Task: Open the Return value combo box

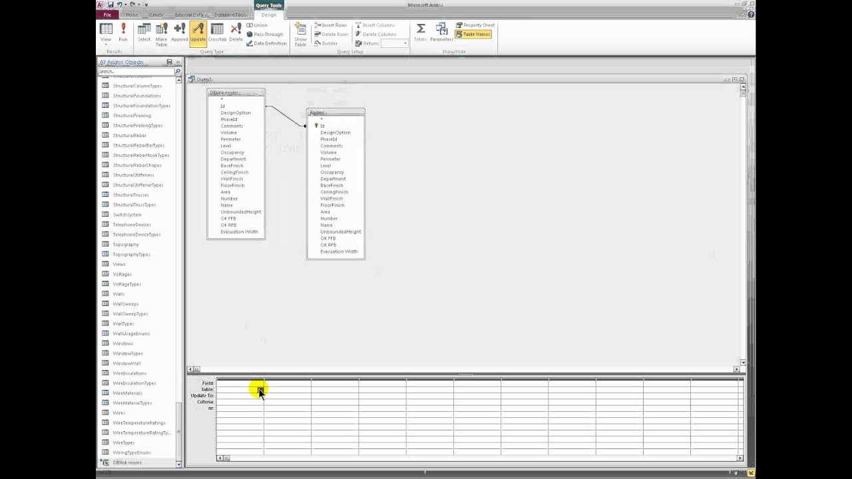Action: click(394, 43)
